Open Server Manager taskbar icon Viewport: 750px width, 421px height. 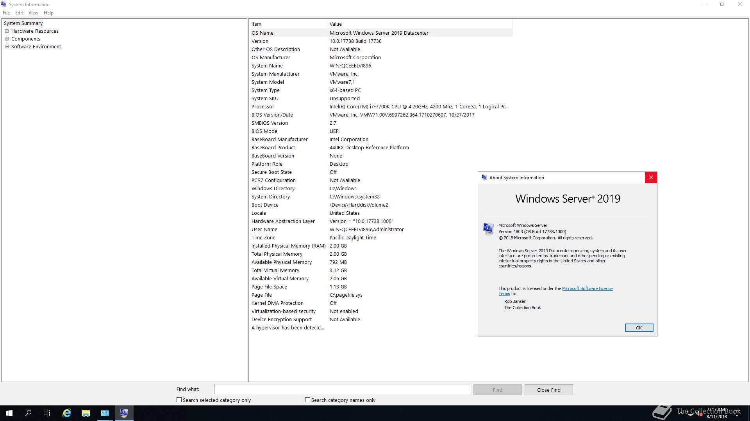click(105, 413)
